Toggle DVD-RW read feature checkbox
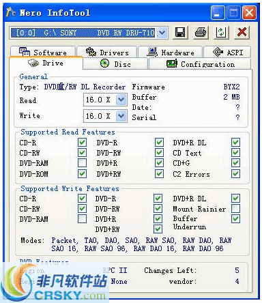The image size is (262, 303). pyautogui.click(x=159, y=152)
